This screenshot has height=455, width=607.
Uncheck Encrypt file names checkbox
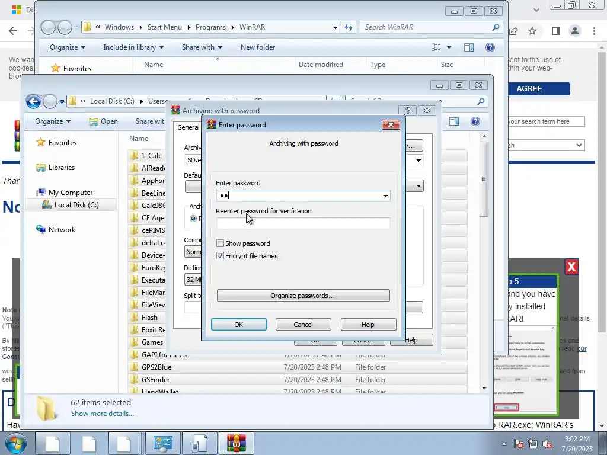point(220,256)
